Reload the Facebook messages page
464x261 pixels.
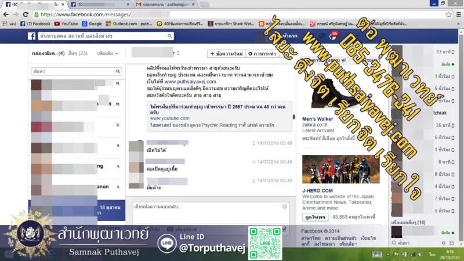pos(26,14)
